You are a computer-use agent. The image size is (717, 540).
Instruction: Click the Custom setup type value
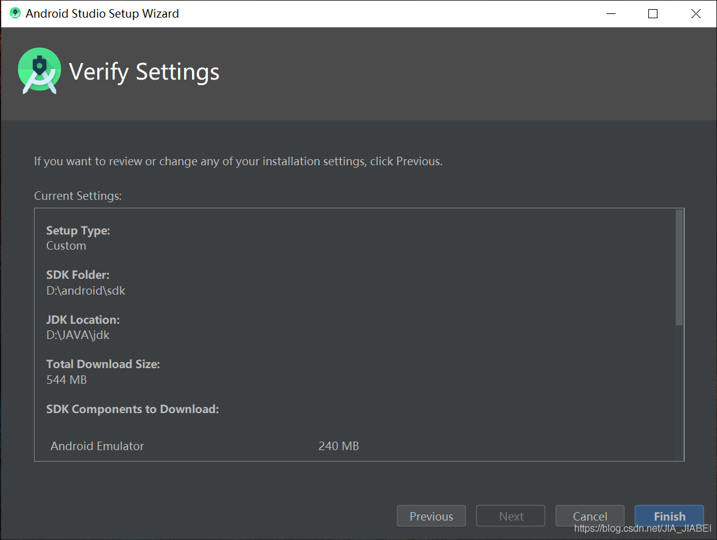pos(66,246)
